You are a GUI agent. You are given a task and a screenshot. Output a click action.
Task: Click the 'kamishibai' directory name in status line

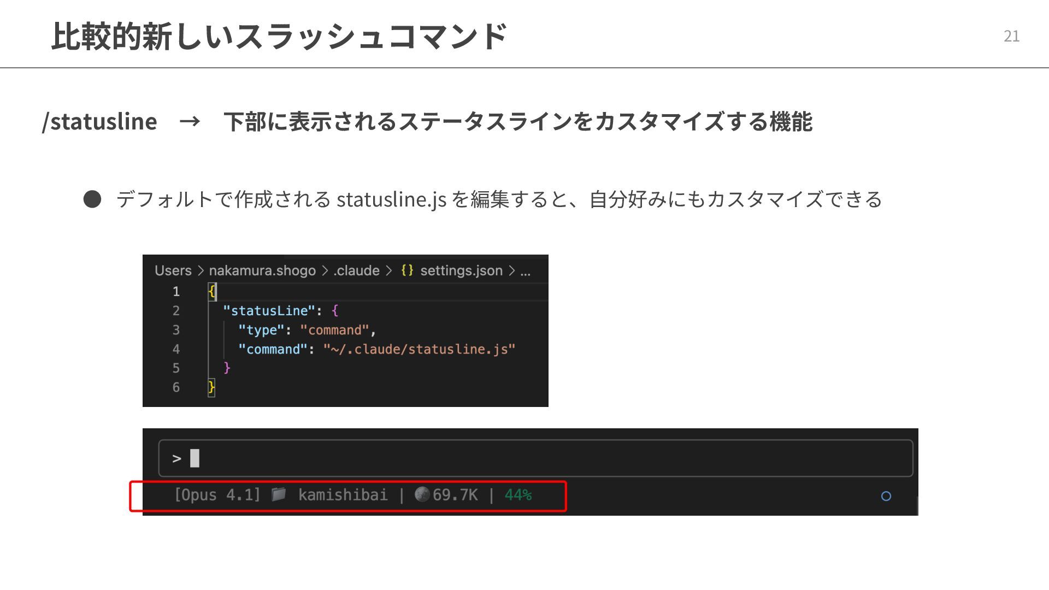point(343,495)
